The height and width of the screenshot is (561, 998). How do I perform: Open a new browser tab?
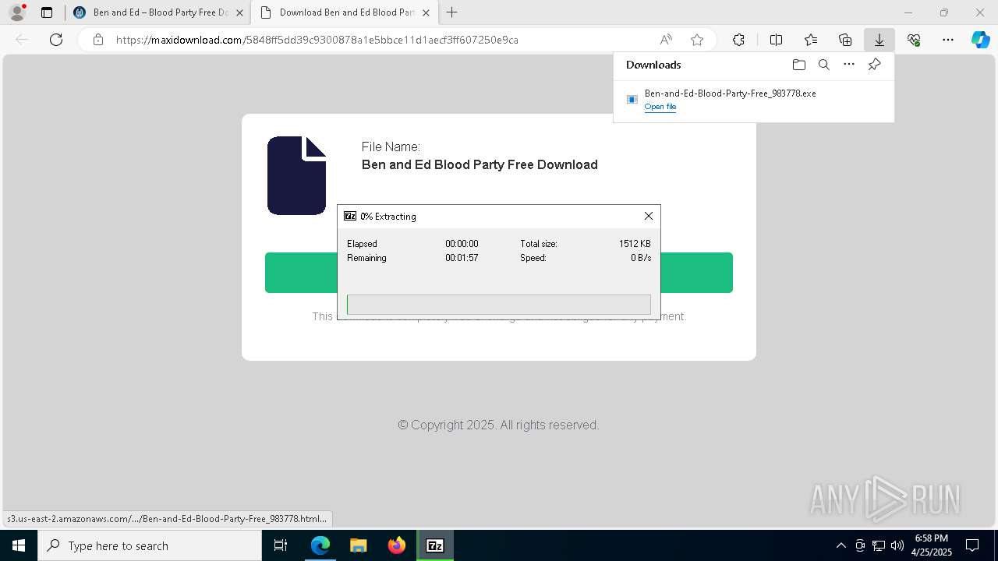point(451,12)
